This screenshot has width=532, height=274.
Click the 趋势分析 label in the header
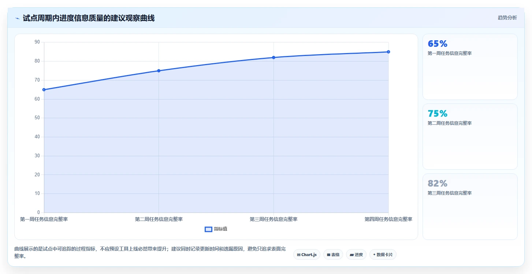(507, 18)
